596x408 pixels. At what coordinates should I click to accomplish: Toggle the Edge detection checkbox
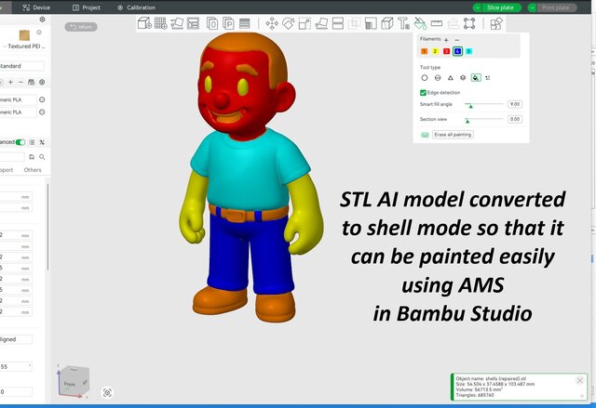[423, 93]
